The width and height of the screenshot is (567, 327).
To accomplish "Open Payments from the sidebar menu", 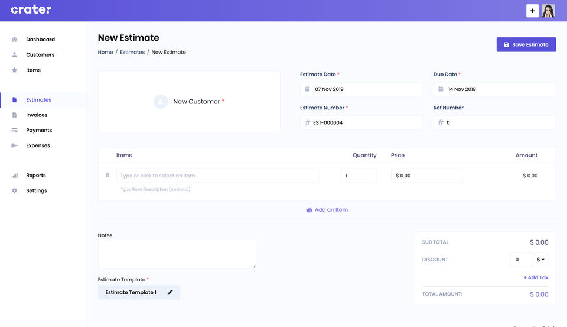I will [x=39, y=130].
